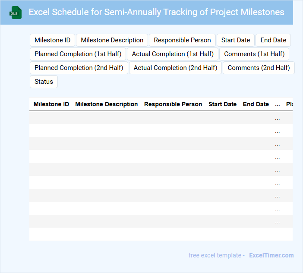This screenshot has height=273, width=303.
Task: Click the End Date column header
Action: coord(256,104)
